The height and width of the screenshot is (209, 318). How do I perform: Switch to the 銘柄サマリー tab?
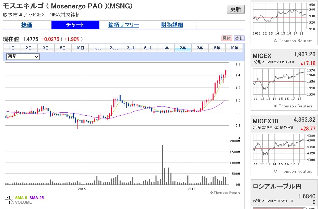[x=124, y=25]
